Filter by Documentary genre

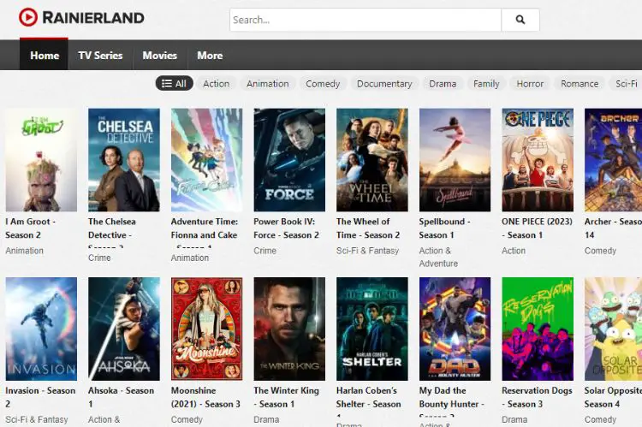click(384, 84)
